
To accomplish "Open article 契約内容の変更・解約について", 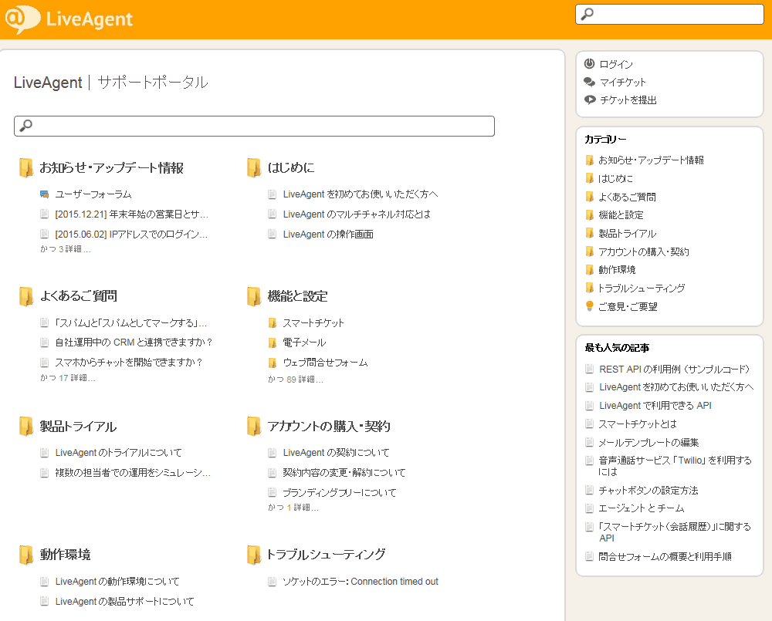I will click(344, 472).
